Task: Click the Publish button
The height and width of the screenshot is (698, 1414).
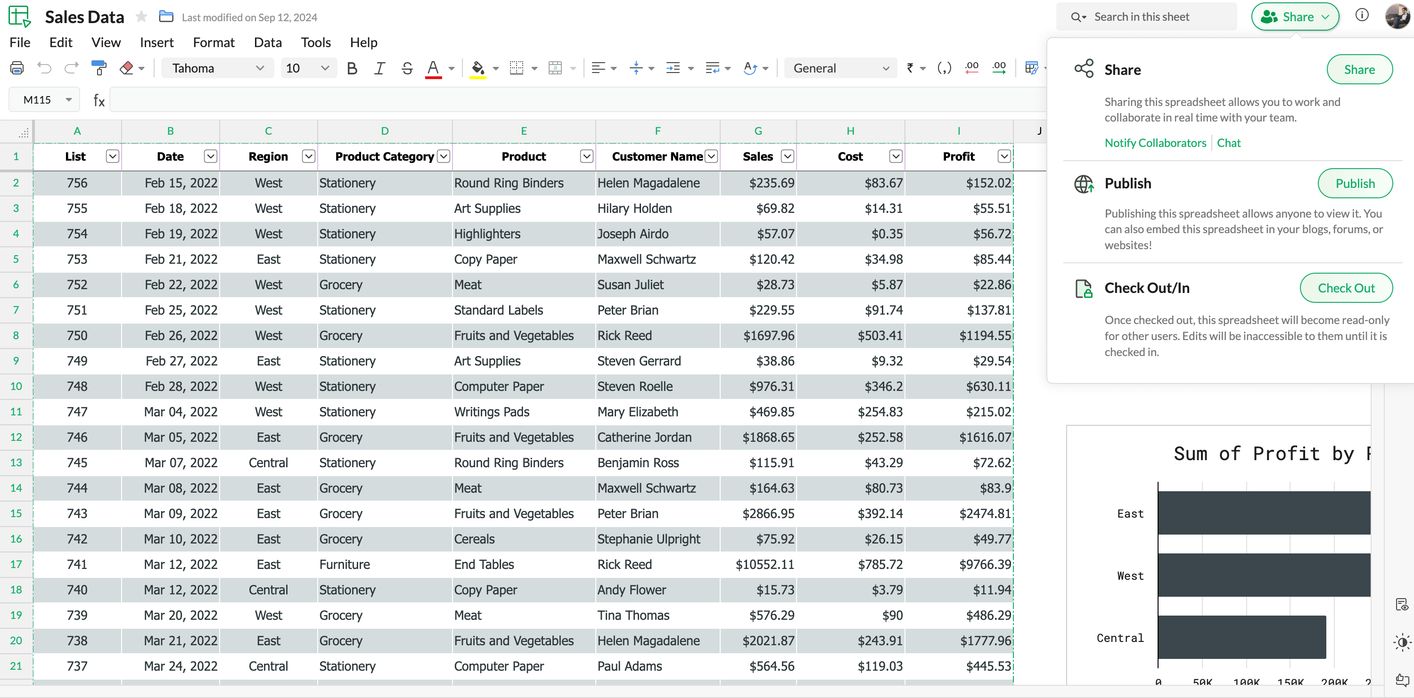Action: (x=1355, y=183)
